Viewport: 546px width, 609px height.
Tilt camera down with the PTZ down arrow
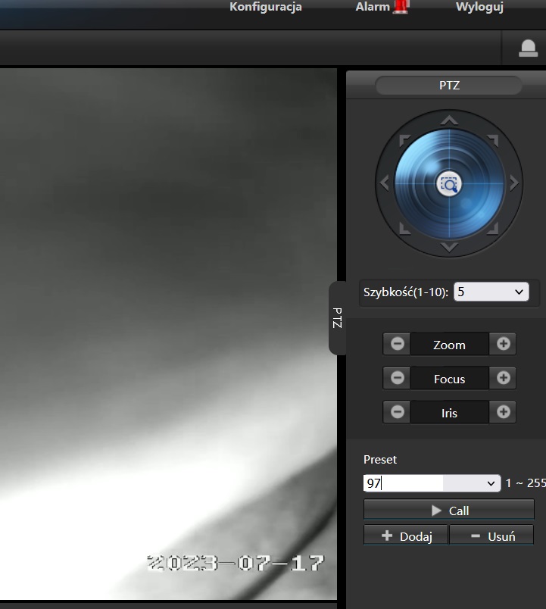[449, 247]
